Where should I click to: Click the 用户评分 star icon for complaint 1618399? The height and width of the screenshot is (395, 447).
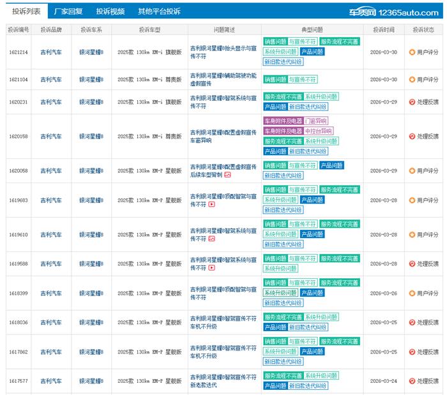412,294
